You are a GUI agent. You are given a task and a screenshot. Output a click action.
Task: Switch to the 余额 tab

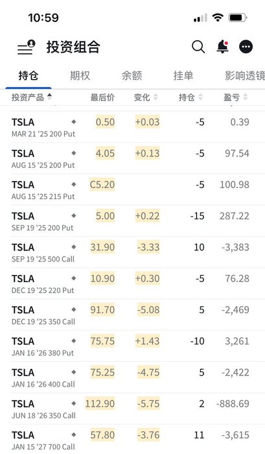point(132,76)
